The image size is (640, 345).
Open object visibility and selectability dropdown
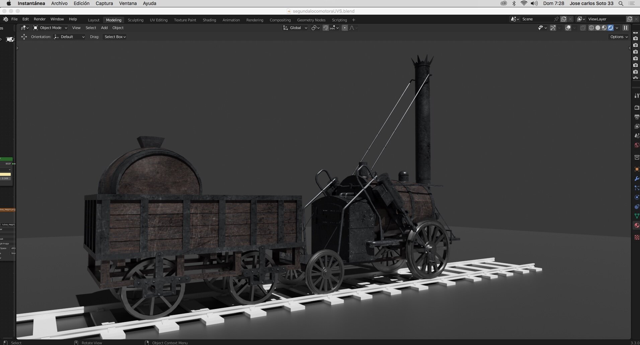tap(543, 28)
